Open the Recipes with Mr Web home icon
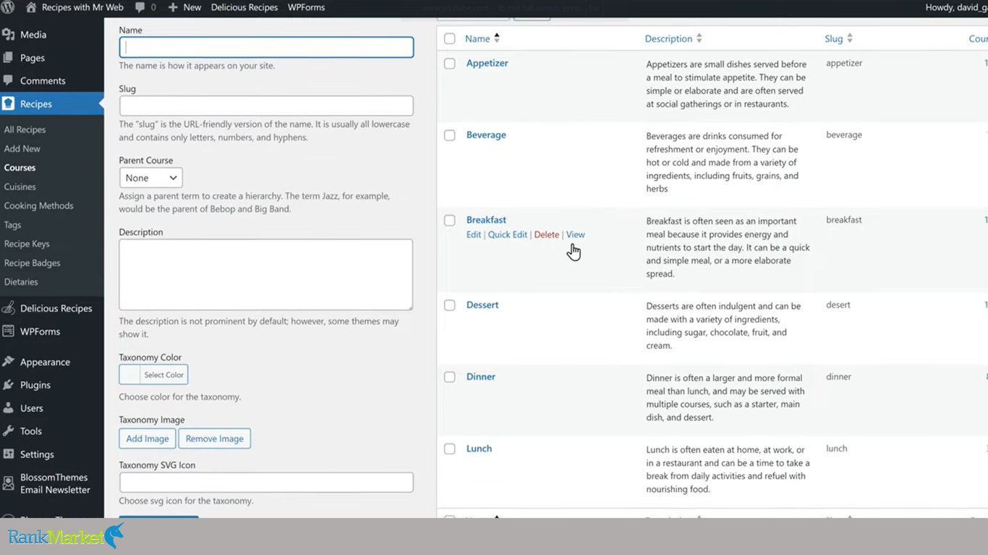Viewport: 988px width, 555px height. click(31, 7)
